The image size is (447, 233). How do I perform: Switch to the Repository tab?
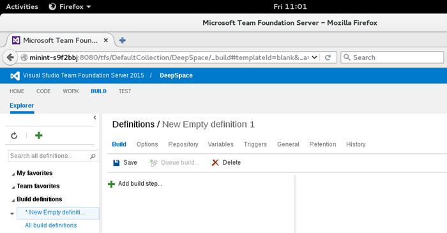[183, 144]
